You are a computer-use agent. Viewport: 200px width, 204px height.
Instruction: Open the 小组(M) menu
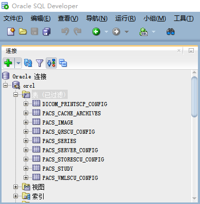point(154,18)
